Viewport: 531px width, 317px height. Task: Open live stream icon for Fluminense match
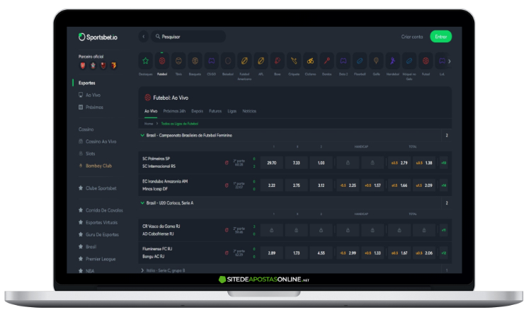pyautogui.click(x=227, y=253)
